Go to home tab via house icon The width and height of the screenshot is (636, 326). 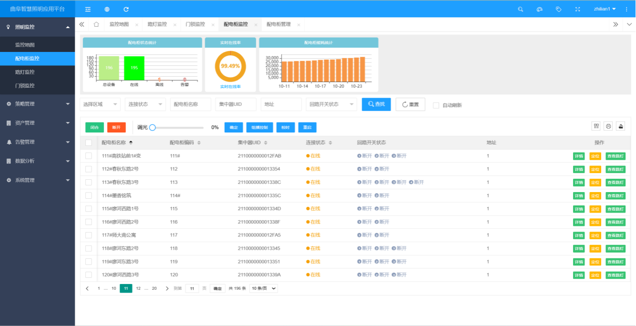[x=96, y=24]
